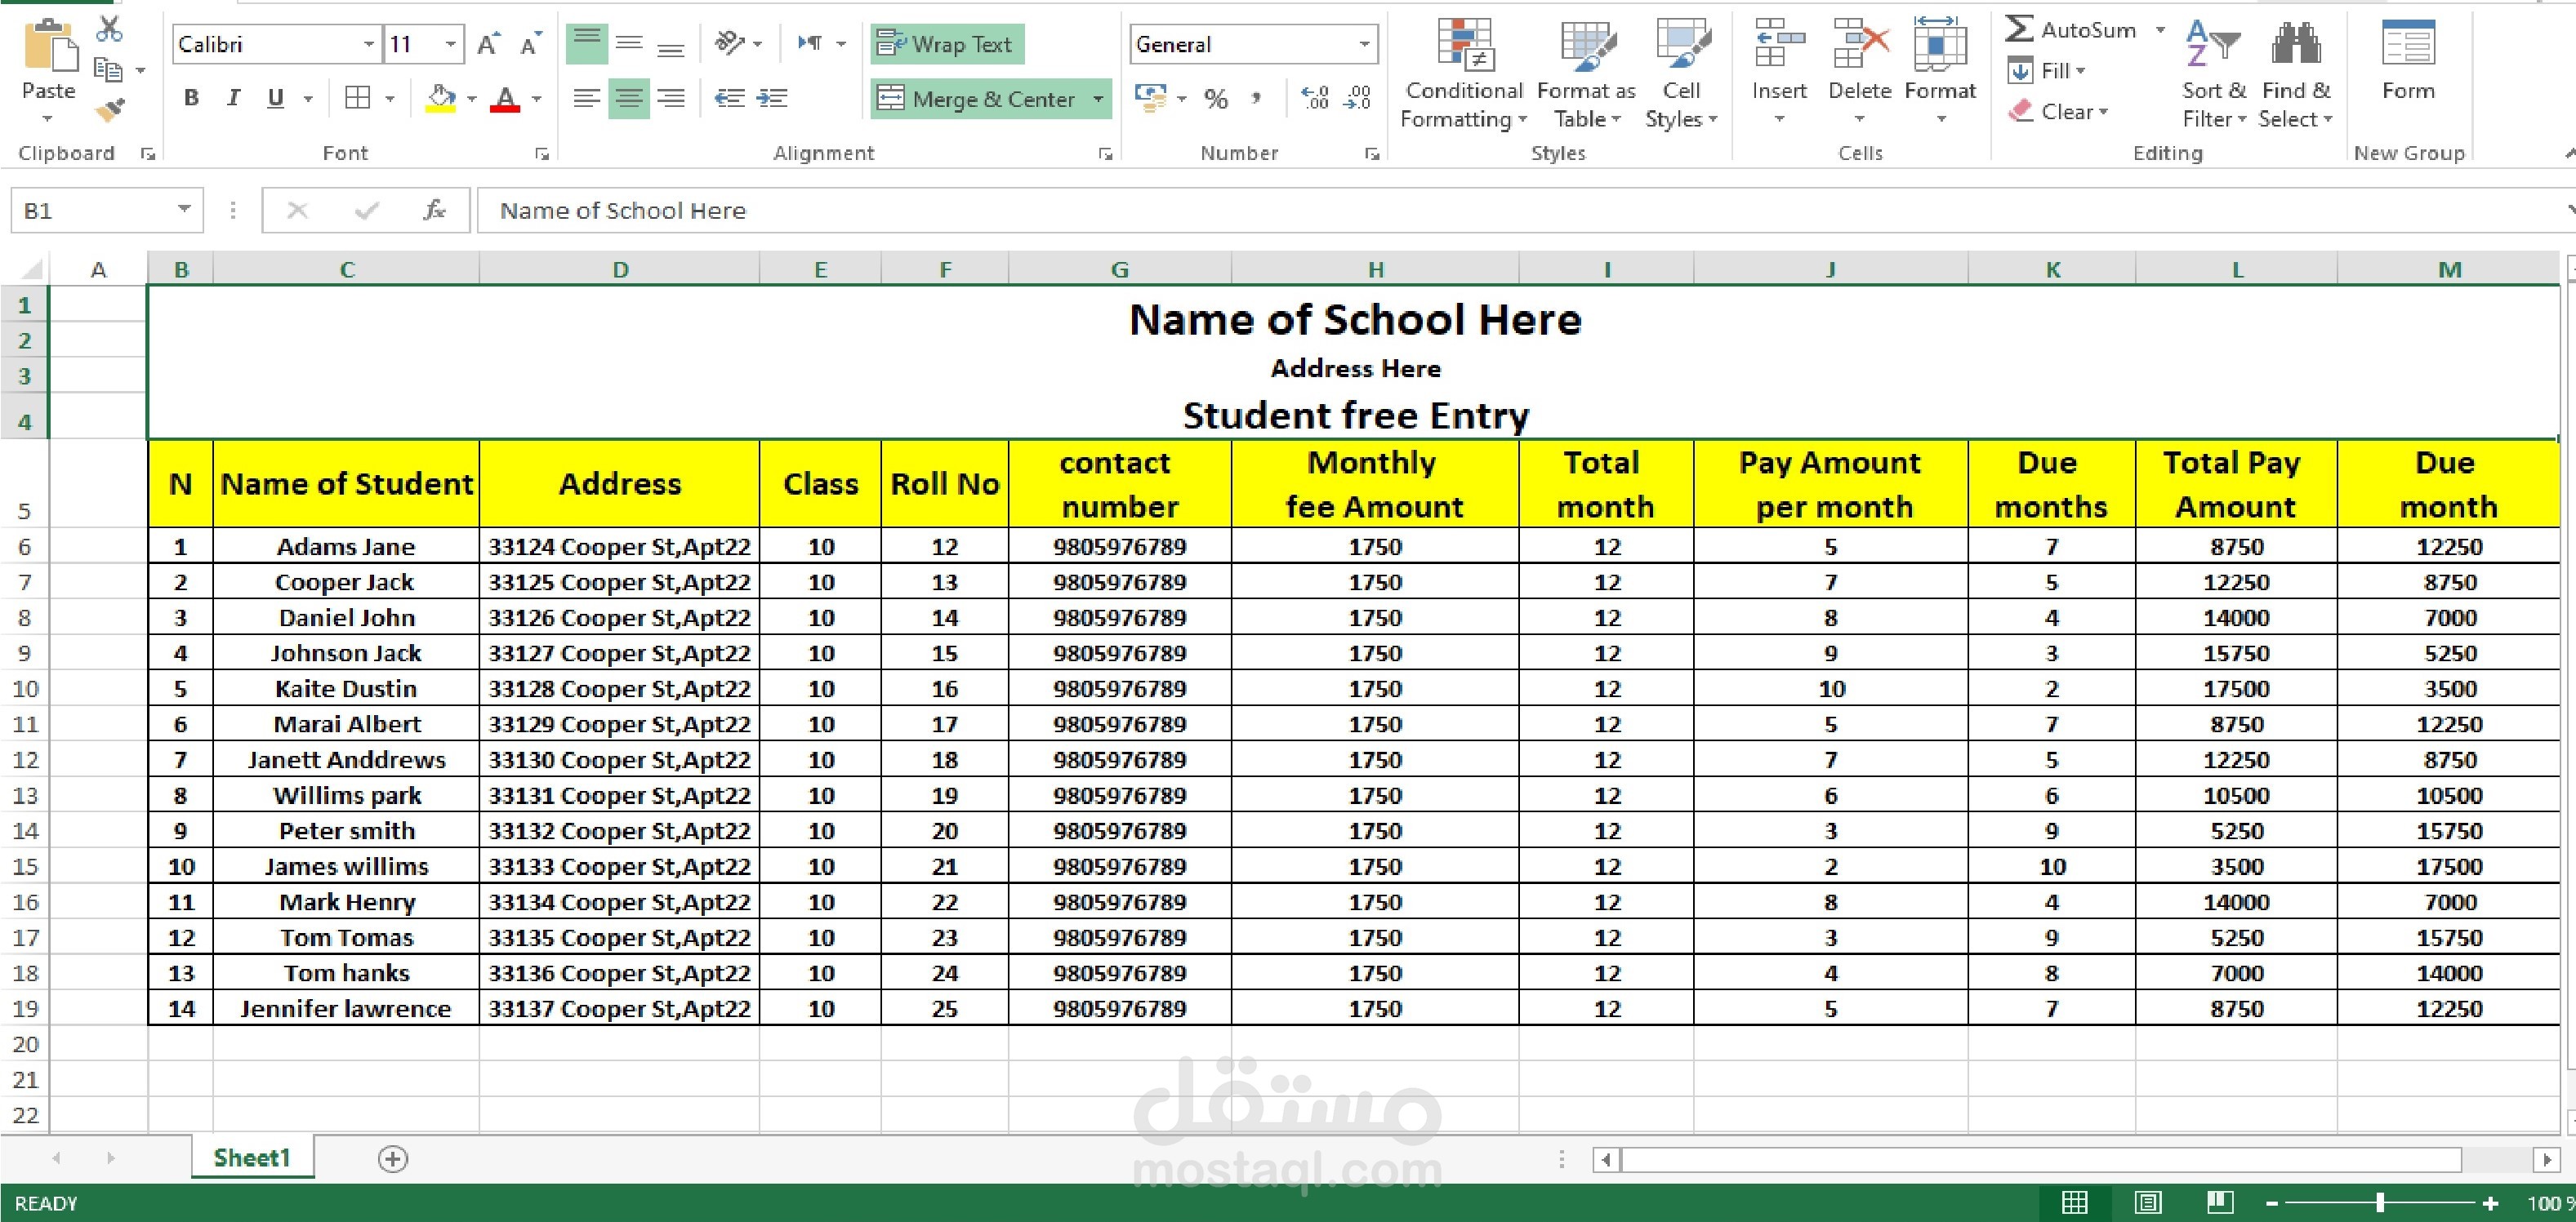Click the Delete cells button
Screen dimensions: 2576x1222
(1859, 70)
